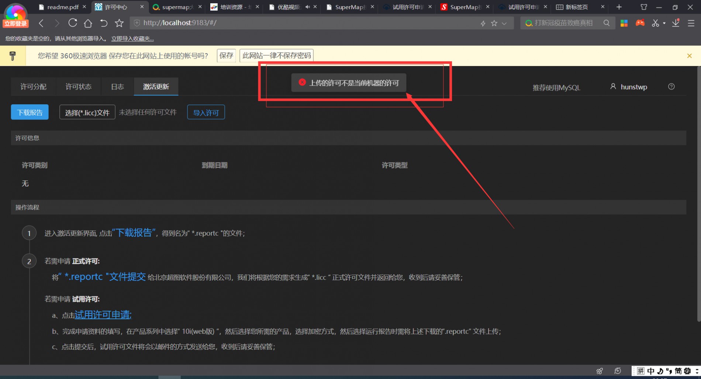Click the IME 中 language indicator
Viewport: 701px width, 379px height.
(651, 371)
